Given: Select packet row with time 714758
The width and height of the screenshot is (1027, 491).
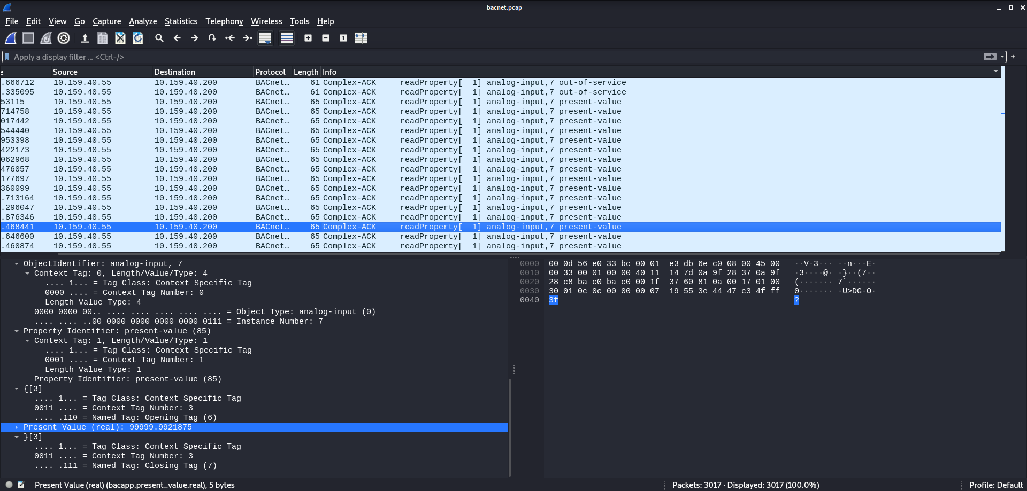Looking at the screenshot, I should coord(500,111).
